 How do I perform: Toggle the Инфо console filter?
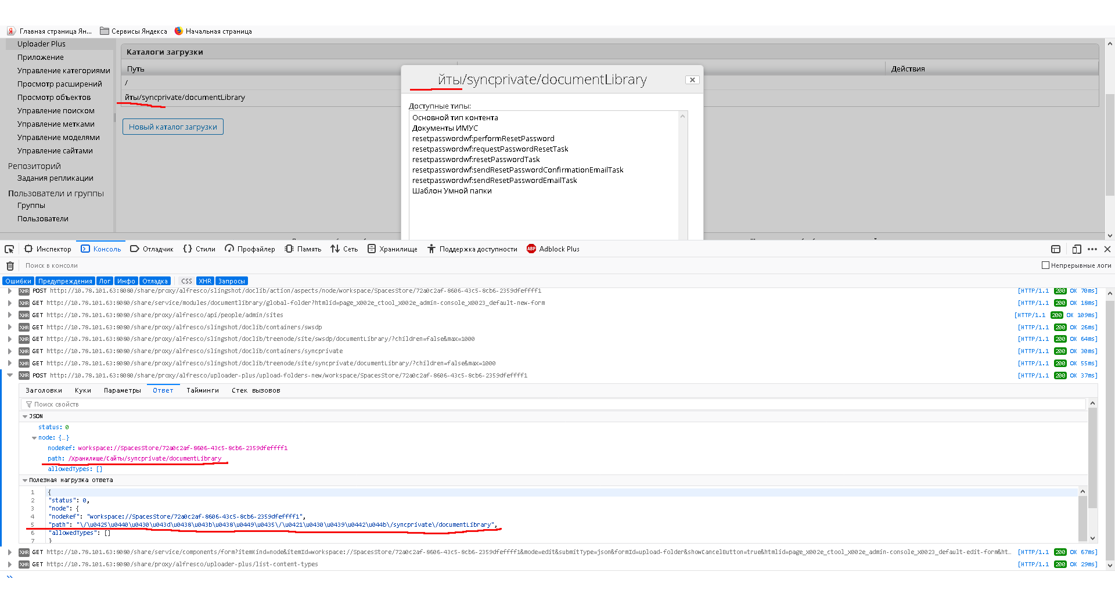(x=126, y=281)
